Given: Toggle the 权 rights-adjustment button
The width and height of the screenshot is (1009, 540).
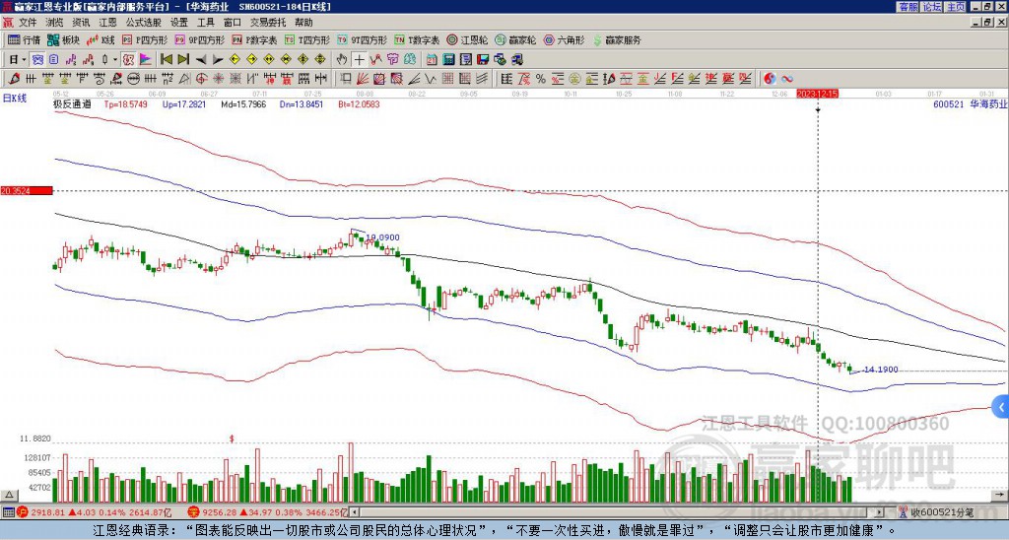Looking at the screenshot, I should 128,60.
